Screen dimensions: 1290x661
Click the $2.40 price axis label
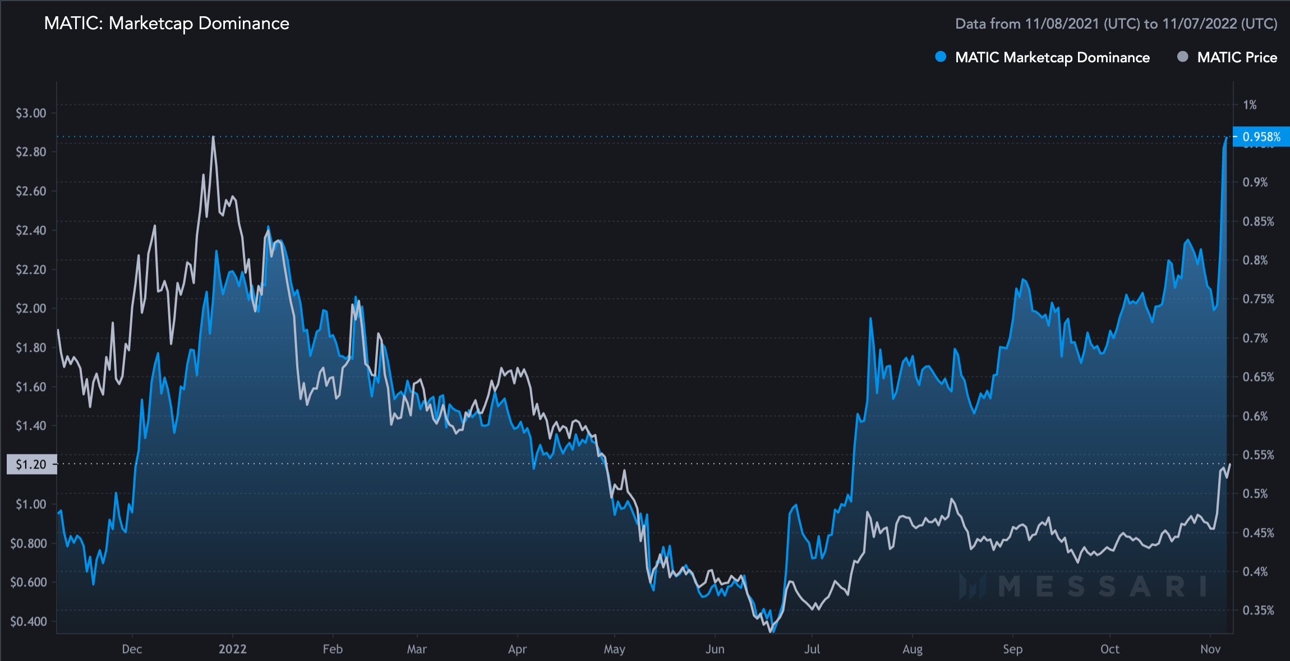coord(31,231)
